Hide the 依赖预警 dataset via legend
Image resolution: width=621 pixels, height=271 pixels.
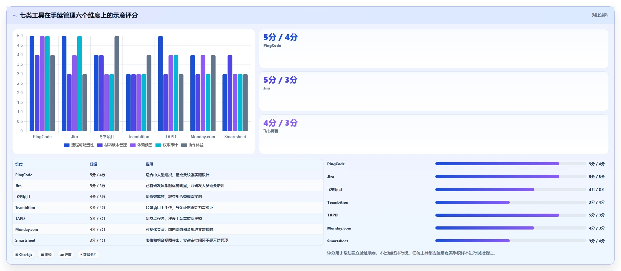[x=141, y=145]
